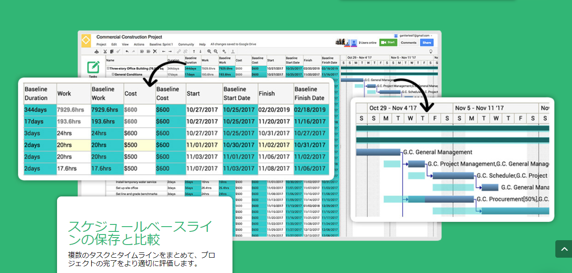Collapse the Three-story Office Building task
The image size is (572, 273).
(108, 69)
